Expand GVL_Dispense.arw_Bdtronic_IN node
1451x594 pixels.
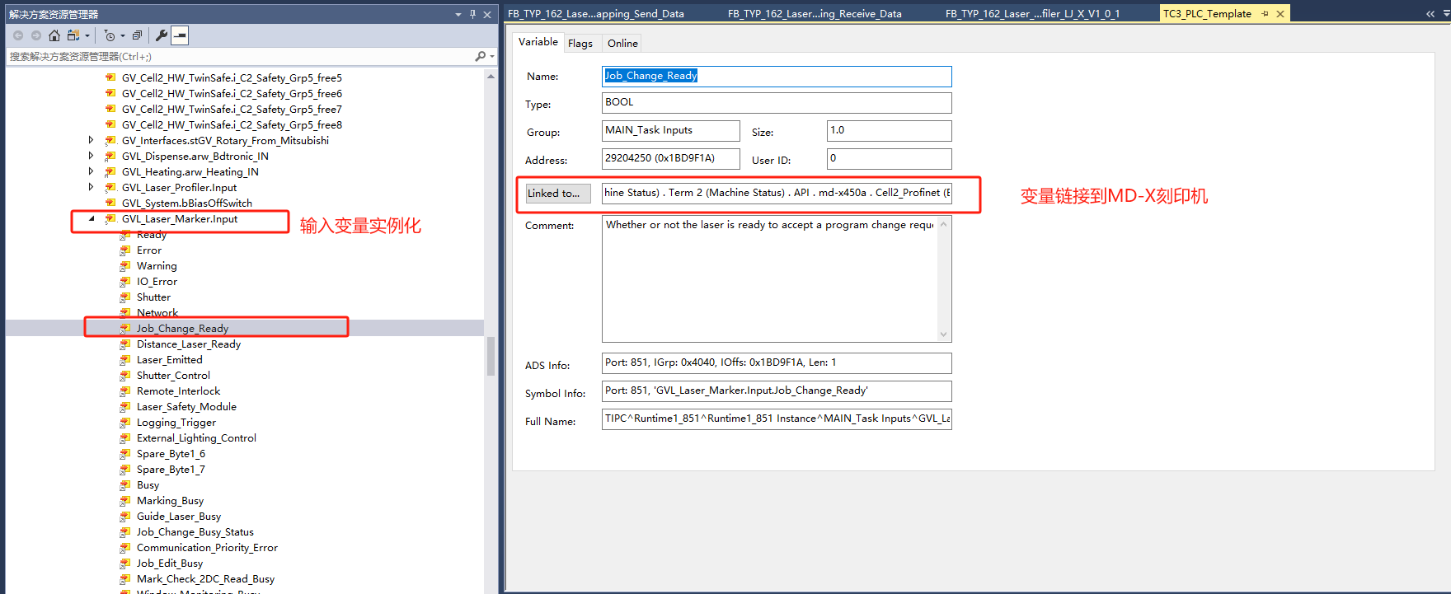click(x=92, y=156)
